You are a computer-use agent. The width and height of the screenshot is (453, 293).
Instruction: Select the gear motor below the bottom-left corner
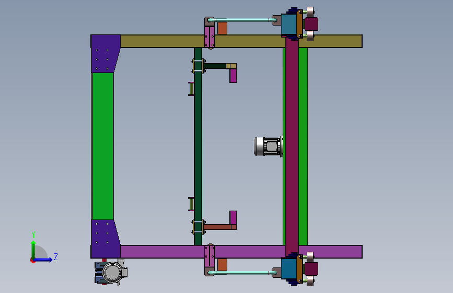(x=111, y=272)
